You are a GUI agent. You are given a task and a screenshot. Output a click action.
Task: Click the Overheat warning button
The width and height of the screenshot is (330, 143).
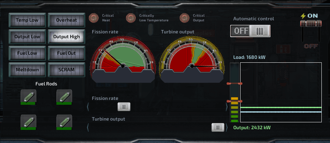66,20
